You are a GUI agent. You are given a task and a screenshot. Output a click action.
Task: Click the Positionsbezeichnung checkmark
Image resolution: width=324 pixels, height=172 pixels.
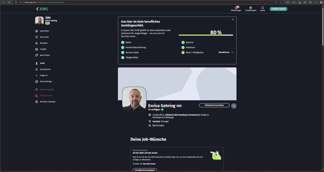(x=123, y=48)
